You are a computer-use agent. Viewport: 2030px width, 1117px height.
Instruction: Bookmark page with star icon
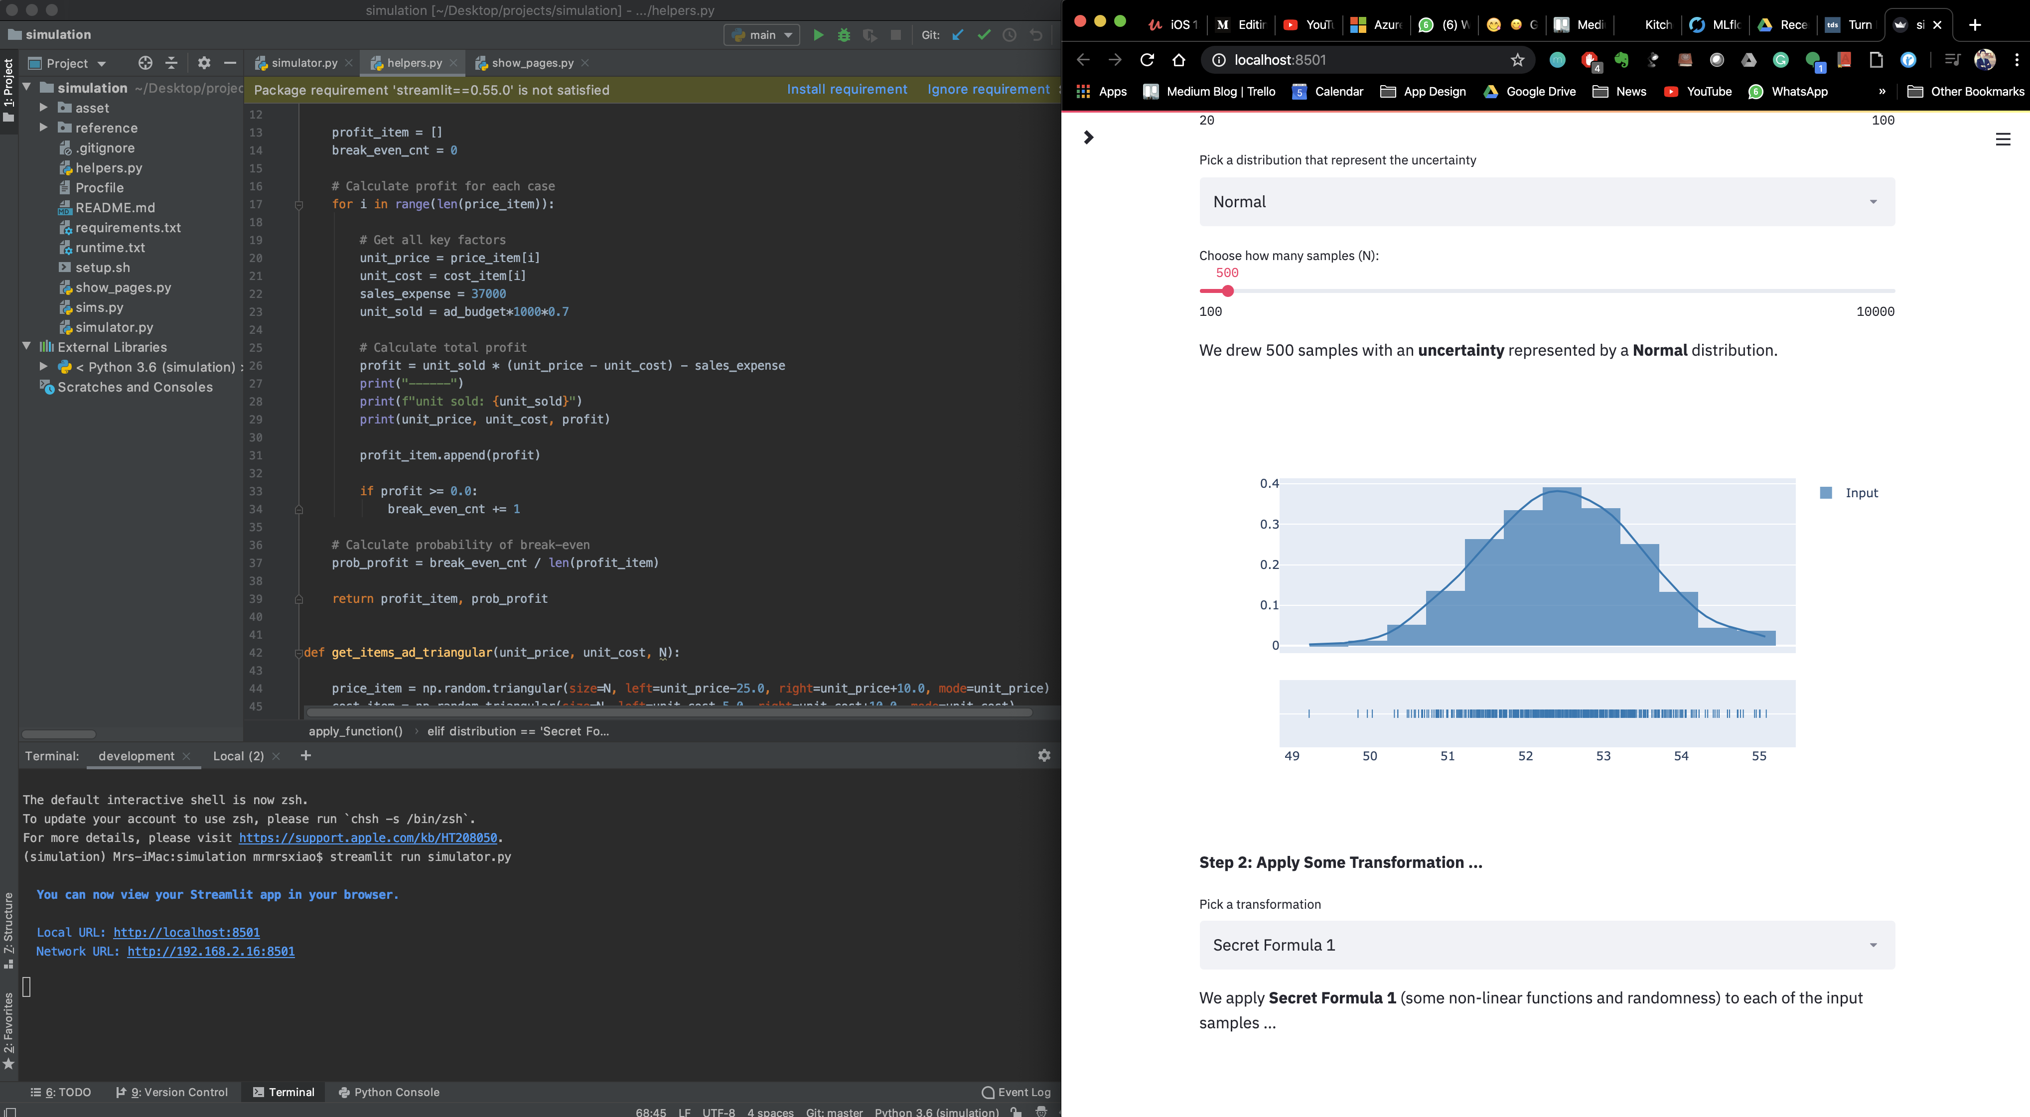(x=1517, y=60)
